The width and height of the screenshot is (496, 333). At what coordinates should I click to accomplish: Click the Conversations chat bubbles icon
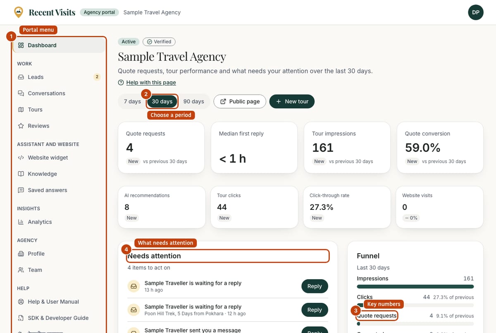21,93
